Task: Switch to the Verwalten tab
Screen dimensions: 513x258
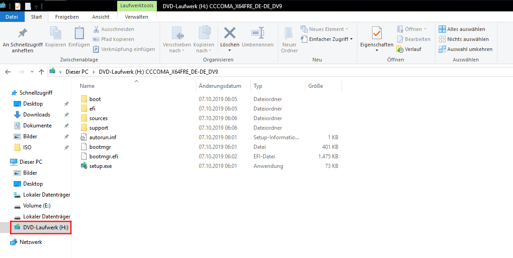Action: coord(136,17)
